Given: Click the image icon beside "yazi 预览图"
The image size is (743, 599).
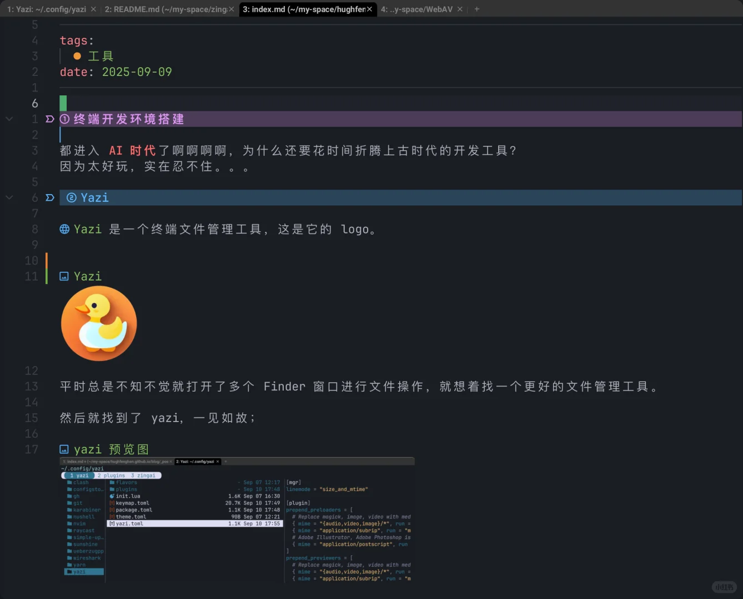Looking at the screenshot, I should 64,449.
